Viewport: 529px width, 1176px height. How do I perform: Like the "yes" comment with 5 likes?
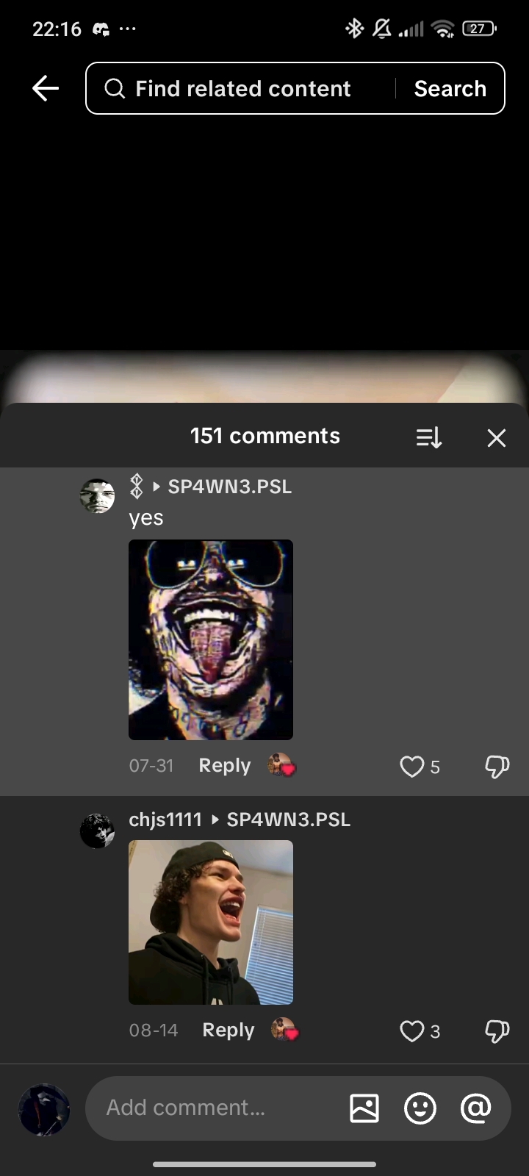pos(412,767)
